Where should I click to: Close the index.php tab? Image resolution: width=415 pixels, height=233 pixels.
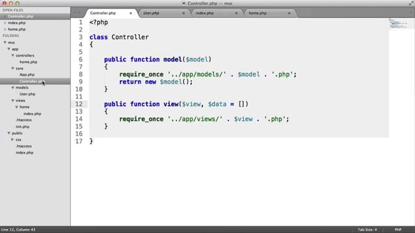tap(236, 13)
